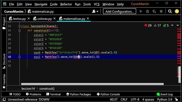
Task: Open the Event Log
Action: pos(165,94)
